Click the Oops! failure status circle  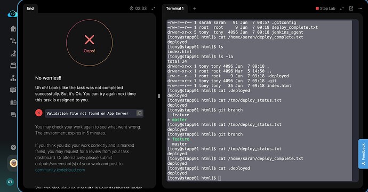pyautogui.click(x=90, y=43)
